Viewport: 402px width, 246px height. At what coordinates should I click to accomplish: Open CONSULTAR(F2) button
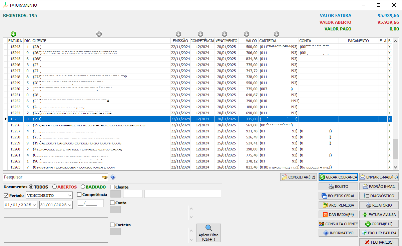click(x=298, y=177)
